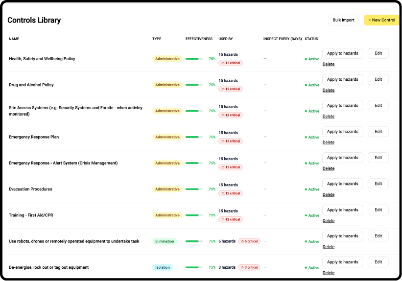Apply Evacuation Procedures to hazards
This screenshot has width=402, height=281.
[x=343, y=184]
